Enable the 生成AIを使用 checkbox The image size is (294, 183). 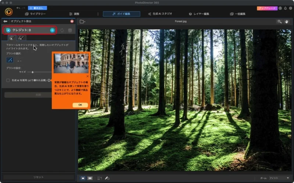[8, 80]
